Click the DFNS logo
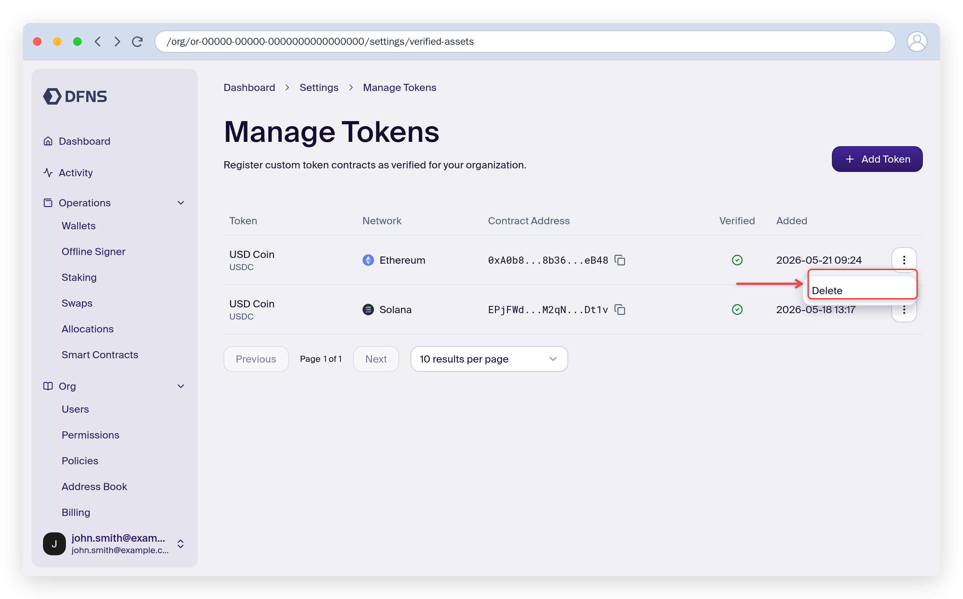 pos(75,96)
